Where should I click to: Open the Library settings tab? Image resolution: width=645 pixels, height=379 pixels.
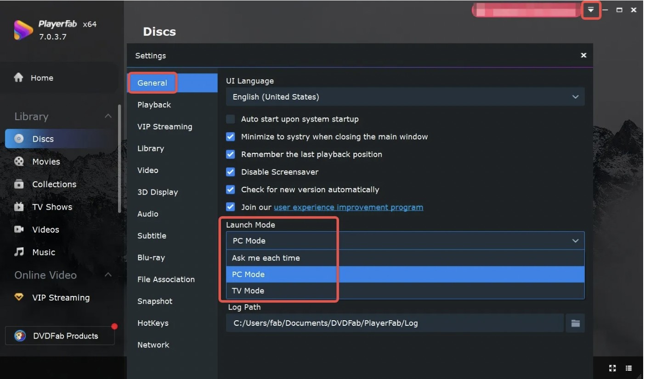(150, 149)
